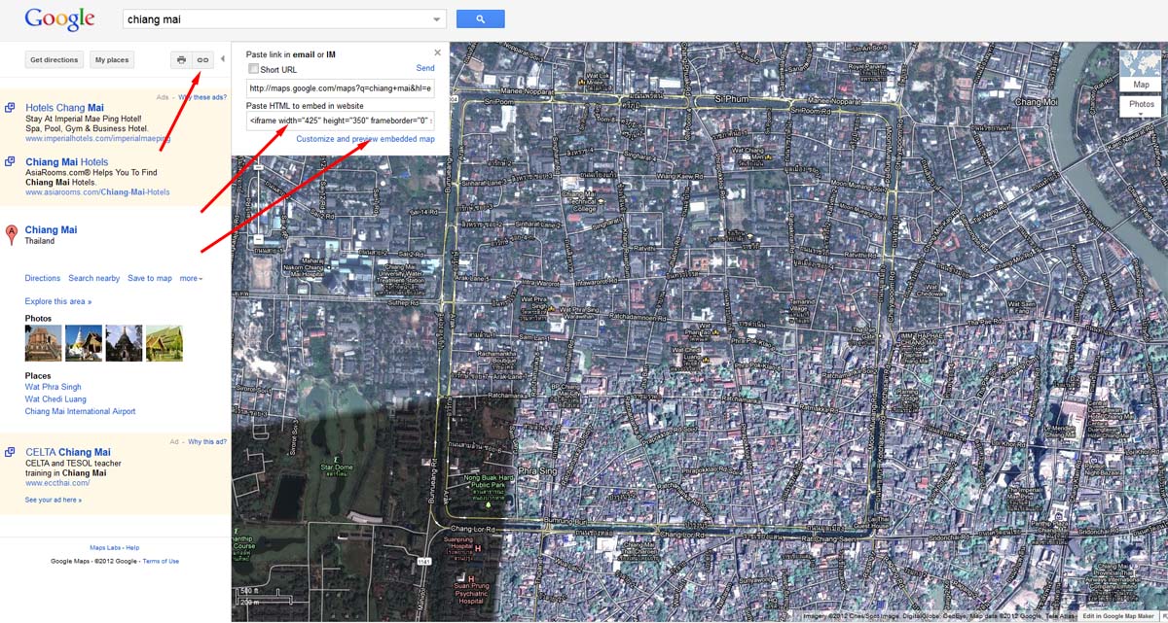Click Save to map link
Image resolution: width=1168 pixels, height=623 pixels.
[150, 279]
